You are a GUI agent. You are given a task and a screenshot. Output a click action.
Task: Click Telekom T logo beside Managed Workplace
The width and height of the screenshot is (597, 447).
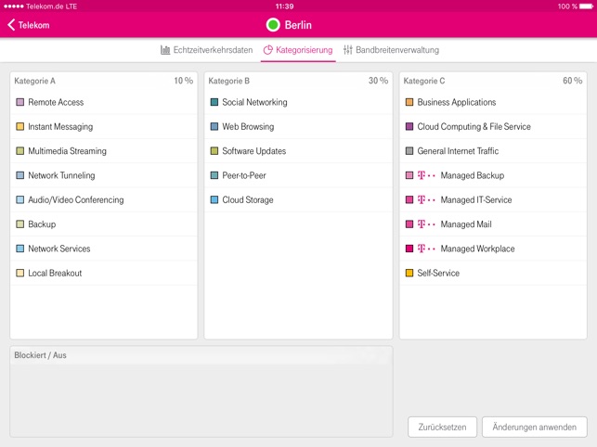coord(426,249)
